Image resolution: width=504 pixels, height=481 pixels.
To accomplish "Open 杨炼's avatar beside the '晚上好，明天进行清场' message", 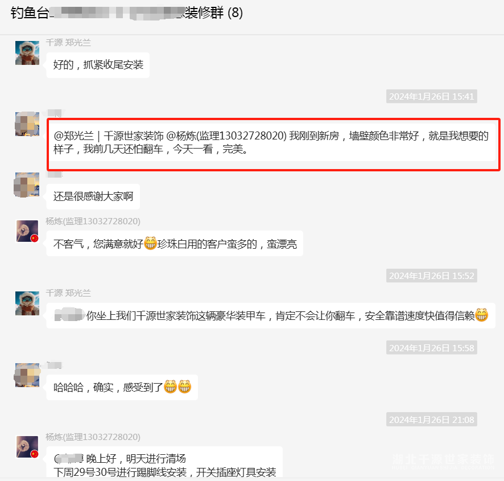I will [27, 447].
